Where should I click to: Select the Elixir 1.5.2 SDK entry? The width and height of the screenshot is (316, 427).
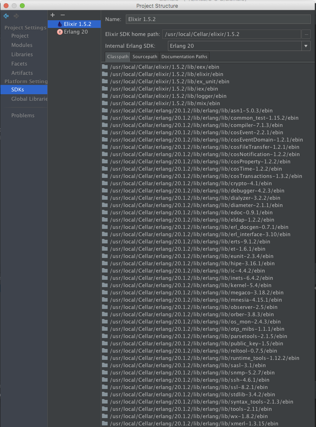click(x=77, y=24)
